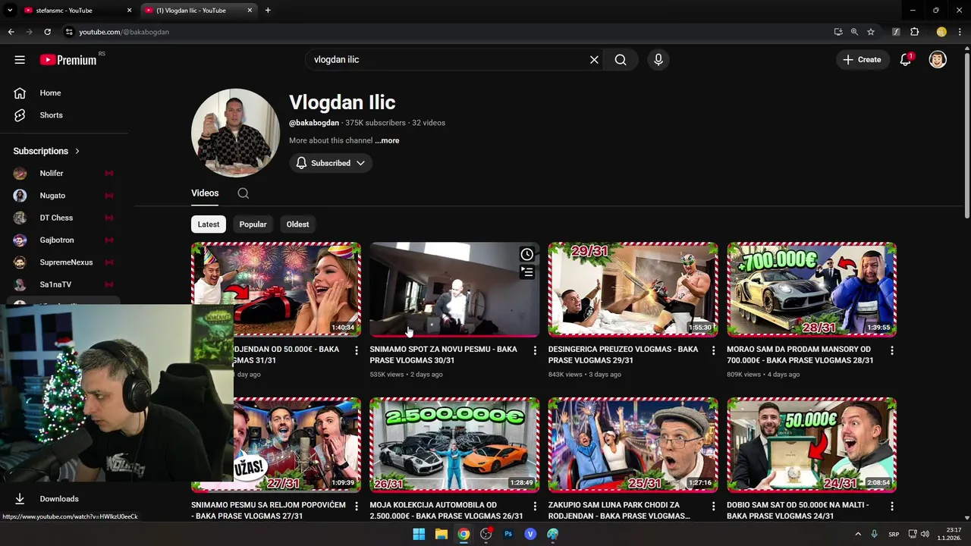This screenshot has width=971, height=546.
Task: Add 30/31 video to the queue
Action: point(526,271)
